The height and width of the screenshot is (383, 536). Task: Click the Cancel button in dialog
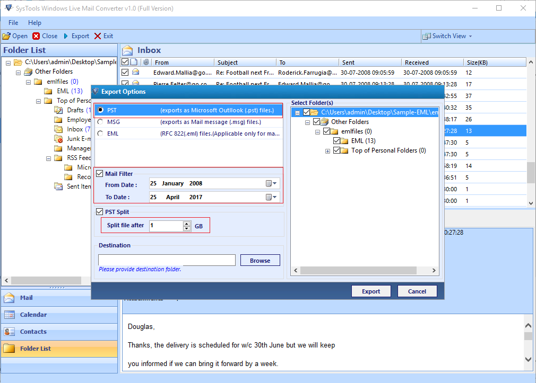[x=417, y=291]
